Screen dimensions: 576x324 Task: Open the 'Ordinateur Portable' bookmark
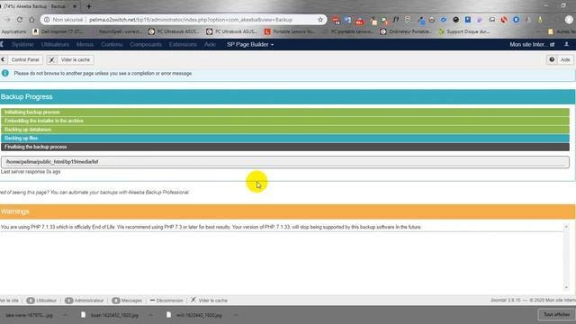coord(406,31)
